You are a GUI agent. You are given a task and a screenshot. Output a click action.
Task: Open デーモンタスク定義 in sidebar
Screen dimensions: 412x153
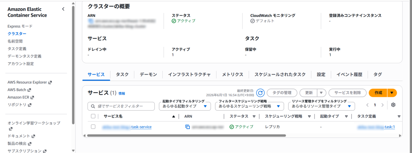tap(24, 56)
